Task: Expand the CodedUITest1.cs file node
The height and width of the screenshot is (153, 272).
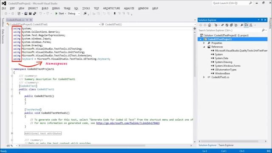Action: (204, 77)
